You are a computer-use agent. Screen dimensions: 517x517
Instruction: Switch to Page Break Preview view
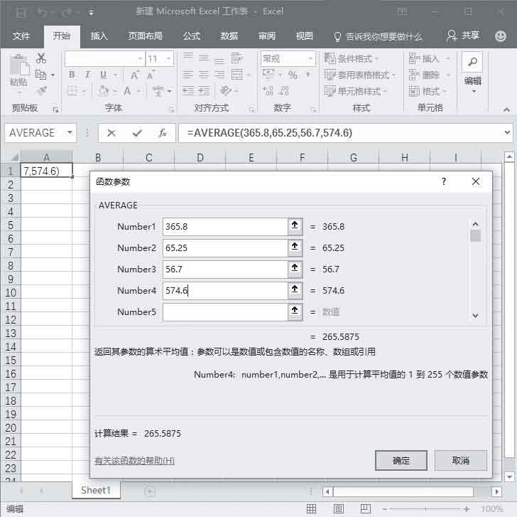tap(365, 509)
